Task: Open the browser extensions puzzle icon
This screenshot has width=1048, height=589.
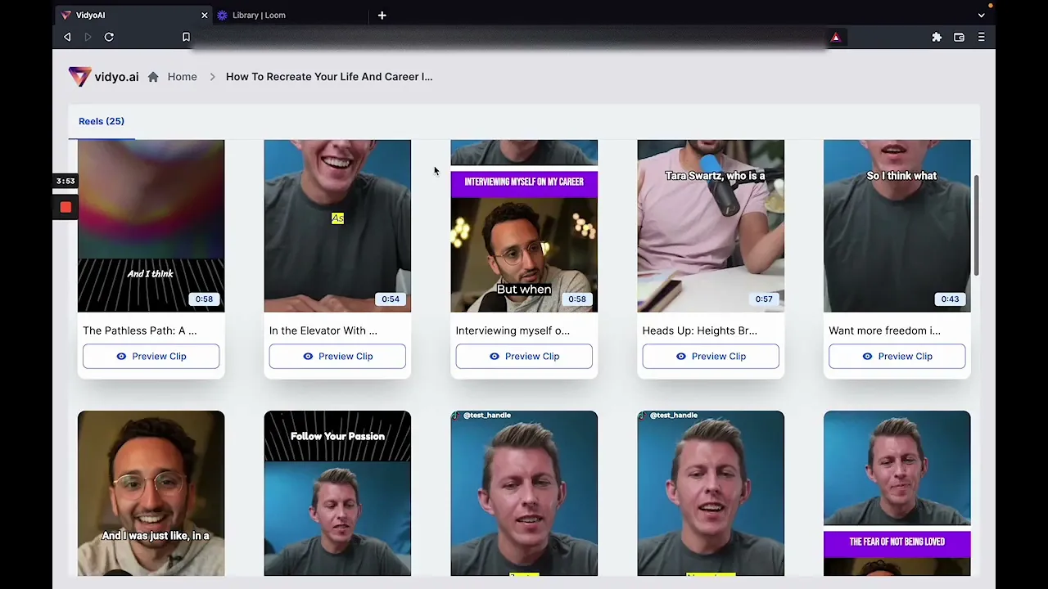Action: coord(937,37)
